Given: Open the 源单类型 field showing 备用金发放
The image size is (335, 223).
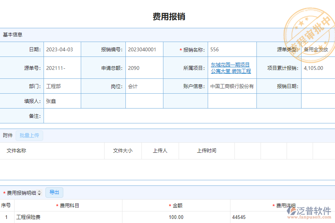Looking at the screenshot, I should point(318,49).
